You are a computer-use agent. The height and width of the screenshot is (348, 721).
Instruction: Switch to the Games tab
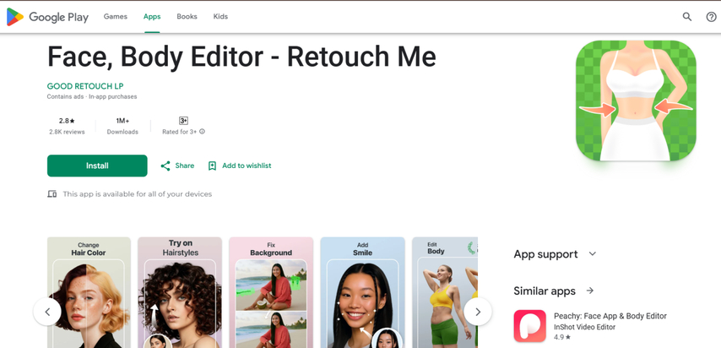pyautogui.click(x=116, y=17)
